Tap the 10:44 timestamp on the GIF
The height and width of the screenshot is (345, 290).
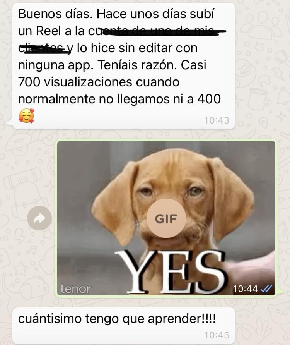click(245, 288)
